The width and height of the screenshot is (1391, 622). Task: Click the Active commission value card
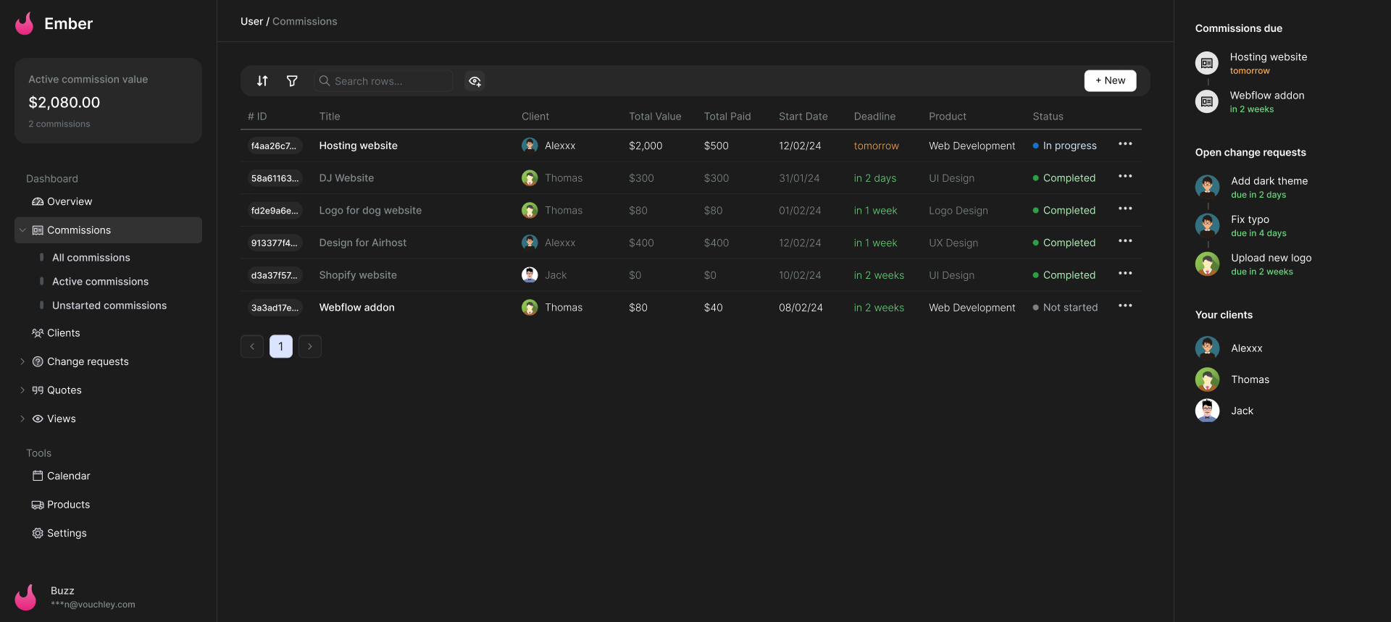(108, 101)
